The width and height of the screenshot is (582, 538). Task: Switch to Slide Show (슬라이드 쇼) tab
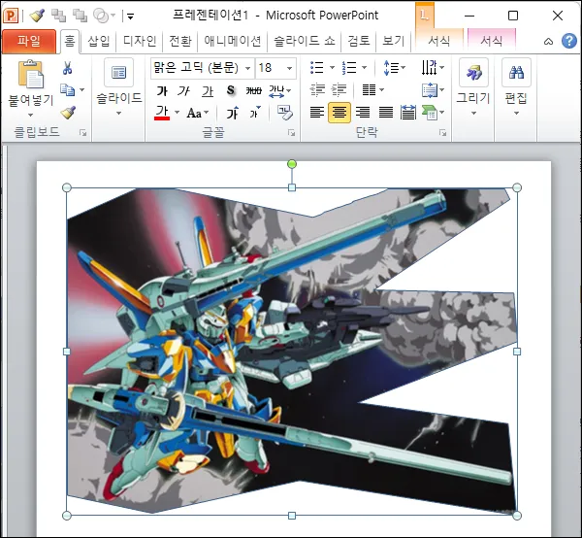tap(305, 41)
